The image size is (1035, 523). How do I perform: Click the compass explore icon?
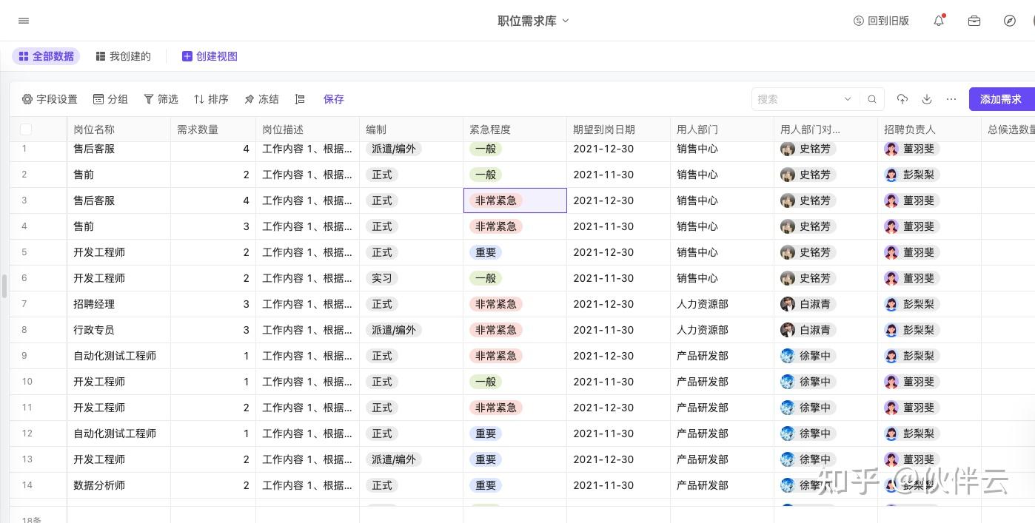(x=1010, y=21)
